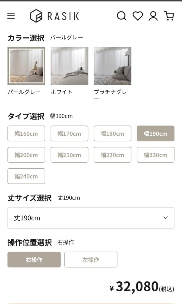Choose the 幅200cm width option

(x=26, y=155)
